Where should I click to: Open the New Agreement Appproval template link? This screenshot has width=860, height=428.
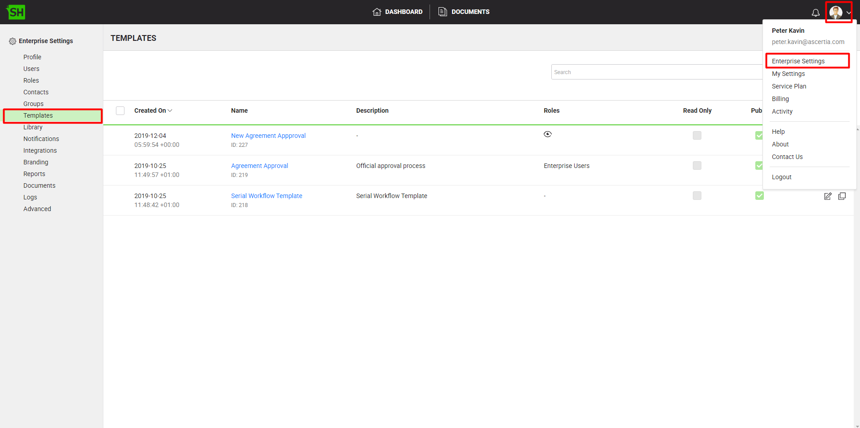(268, 136)
